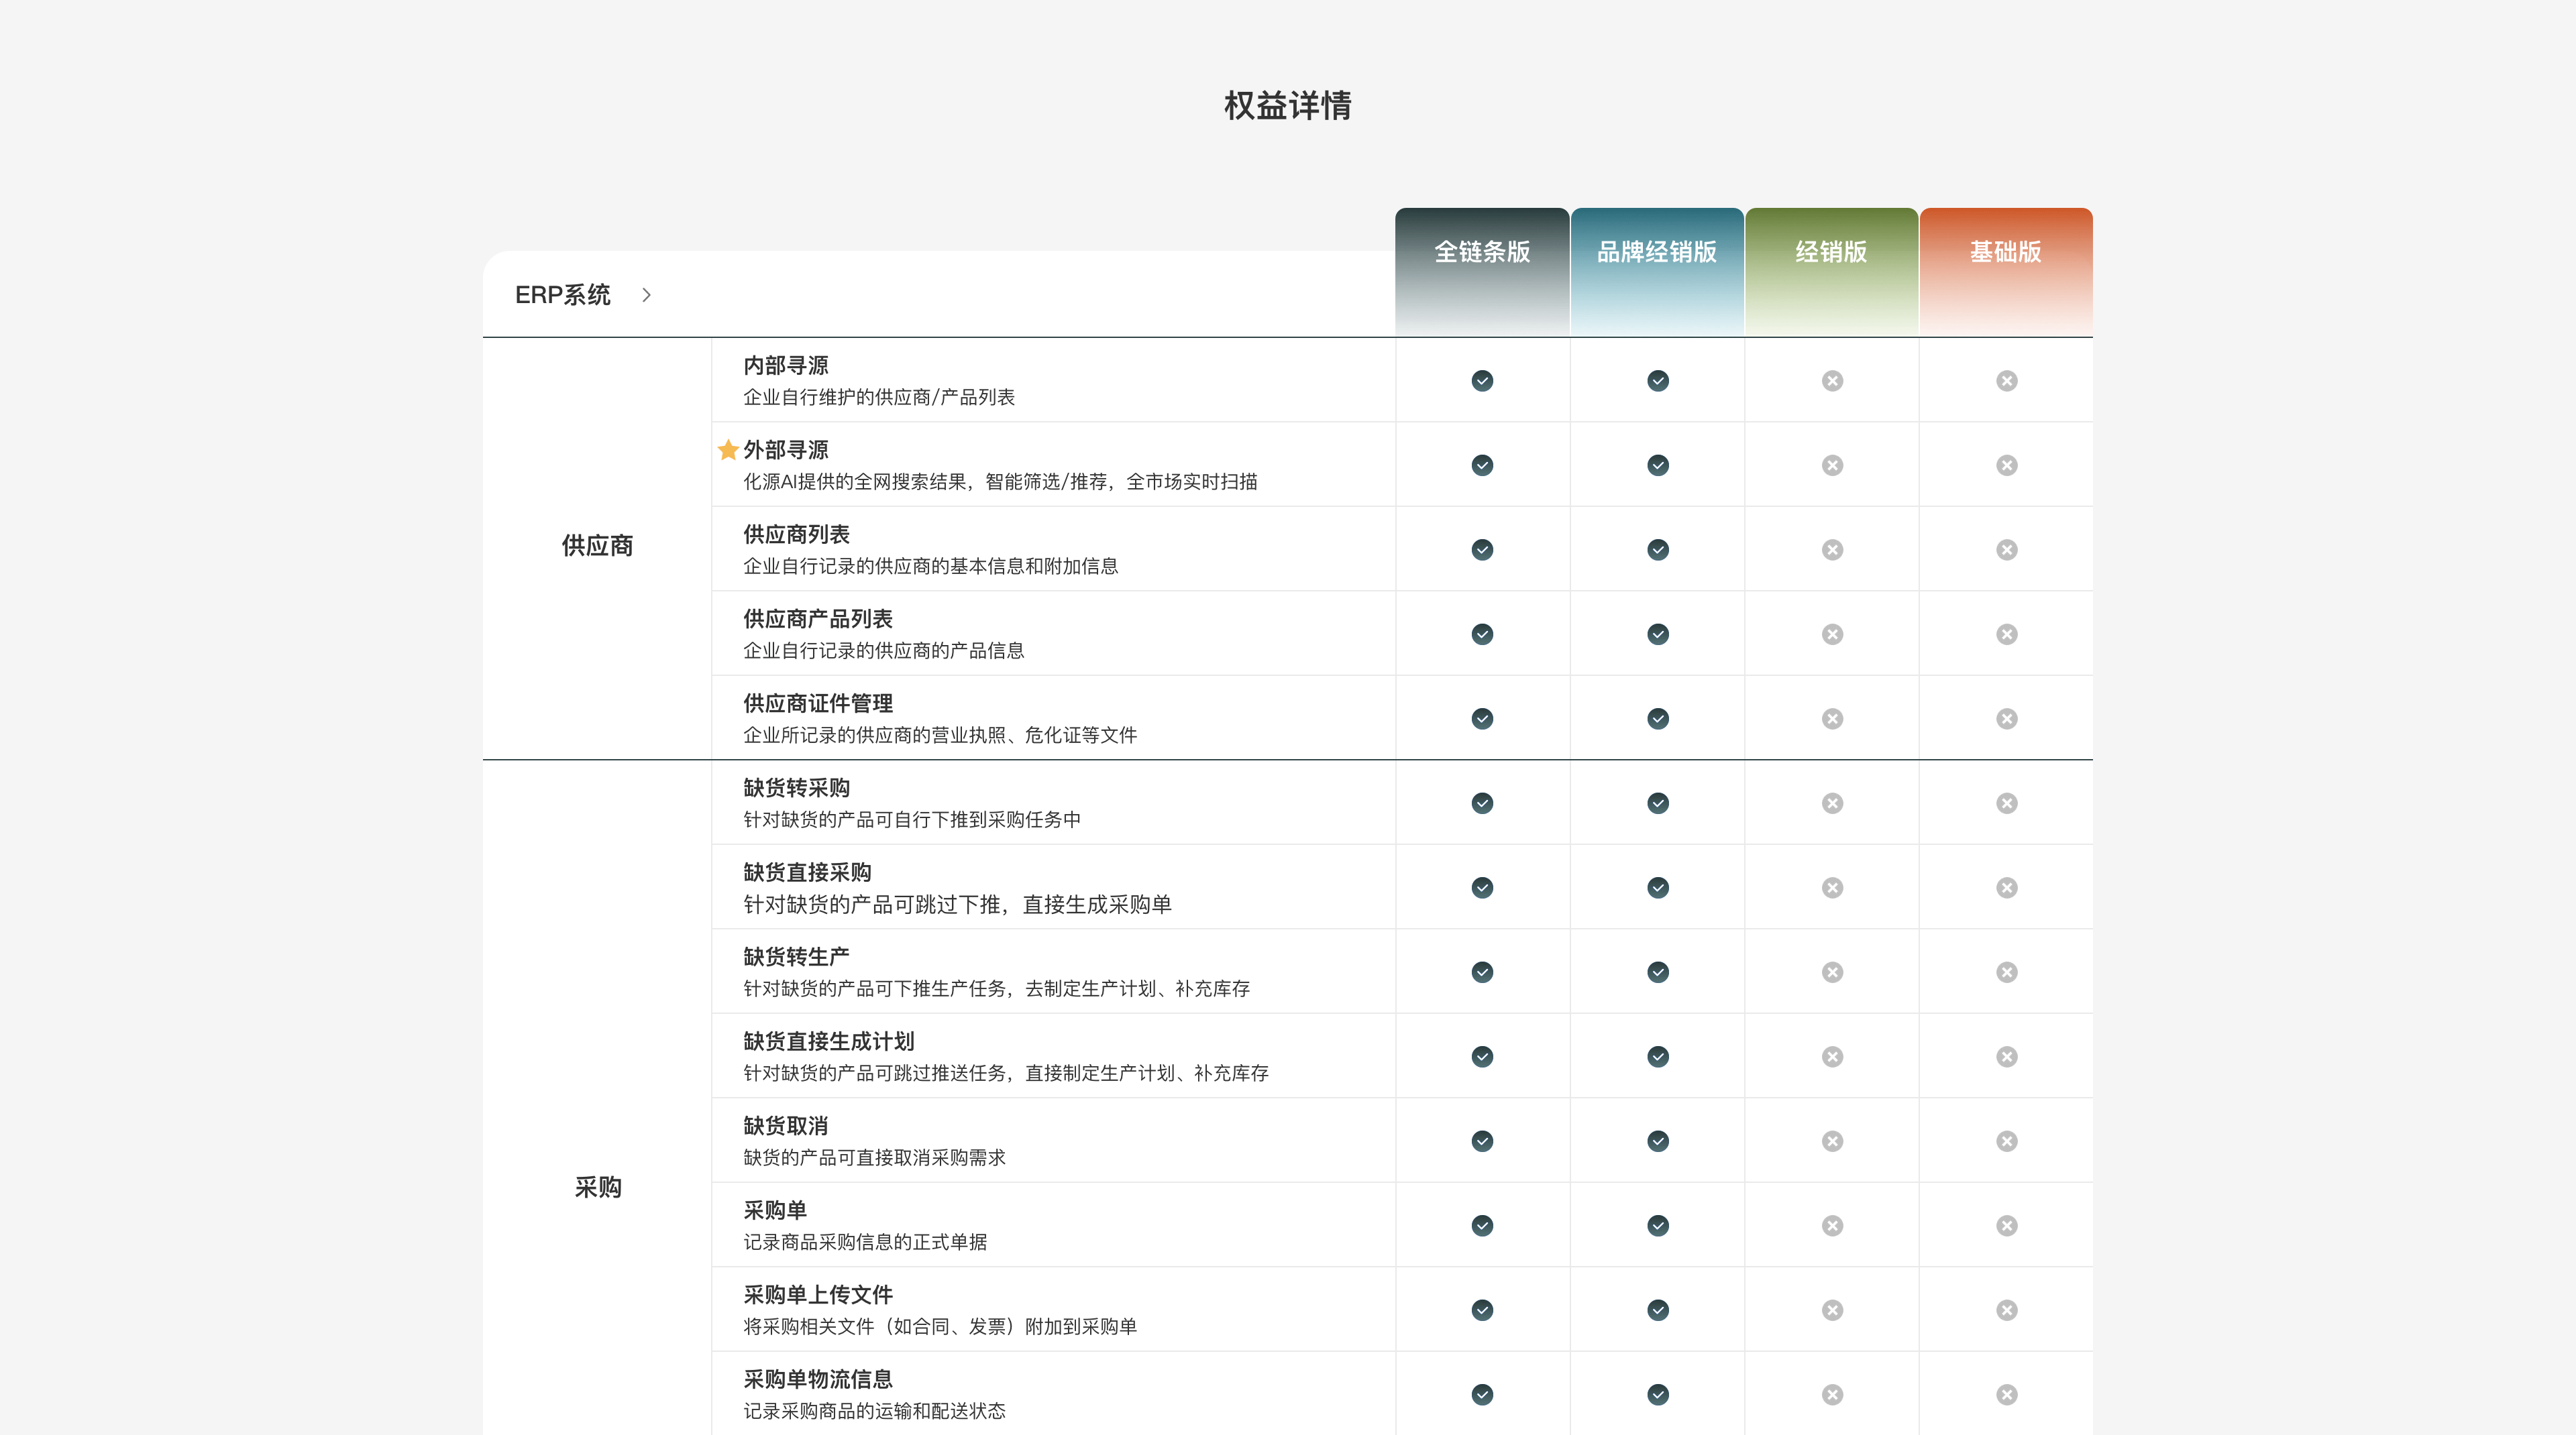Click 基础版 cross icon for 供应商产品列表
The image size is (2576, 1435).
tap(2006, 634)
